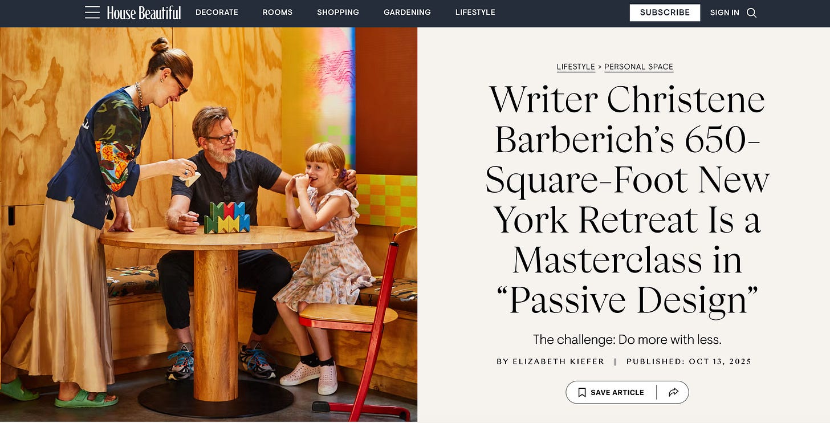This screenshot has height=423, width=830.
Task: Open the Lifestyle nav item
Action: point(475,13)
